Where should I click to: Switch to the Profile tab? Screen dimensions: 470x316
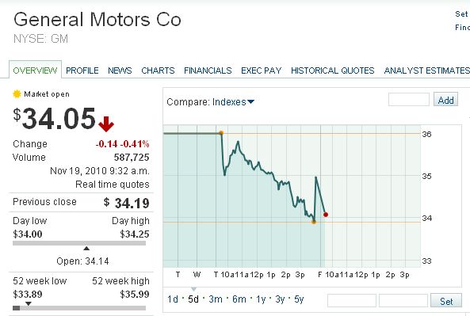tap(82, 70)
